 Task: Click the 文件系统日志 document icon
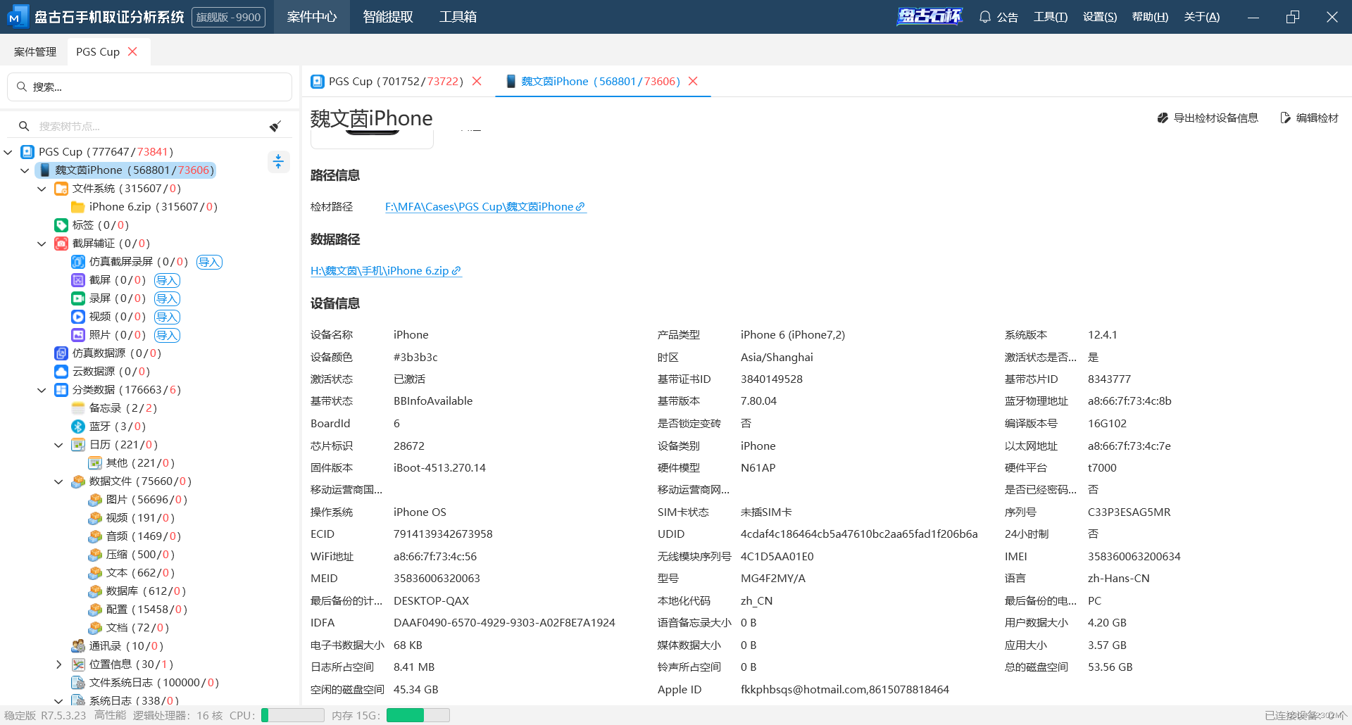coord(78,683)
